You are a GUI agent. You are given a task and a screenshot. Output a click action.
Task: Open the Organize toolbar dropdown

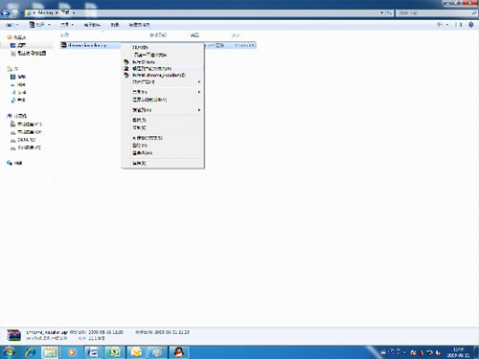point(12,25)
